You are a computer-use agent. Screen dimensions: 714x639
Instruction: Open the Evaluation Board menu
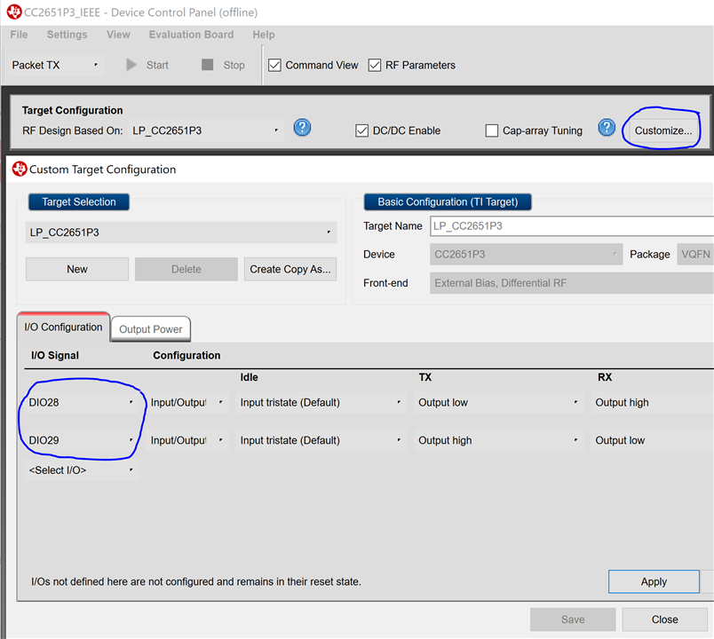point(191,35)
